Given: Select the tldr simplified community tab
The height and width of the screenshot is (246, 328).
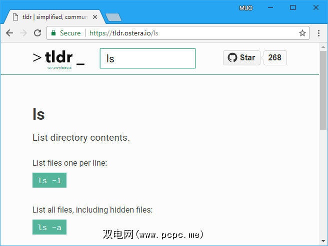Looking at the screenshot, I should [55, 17].
